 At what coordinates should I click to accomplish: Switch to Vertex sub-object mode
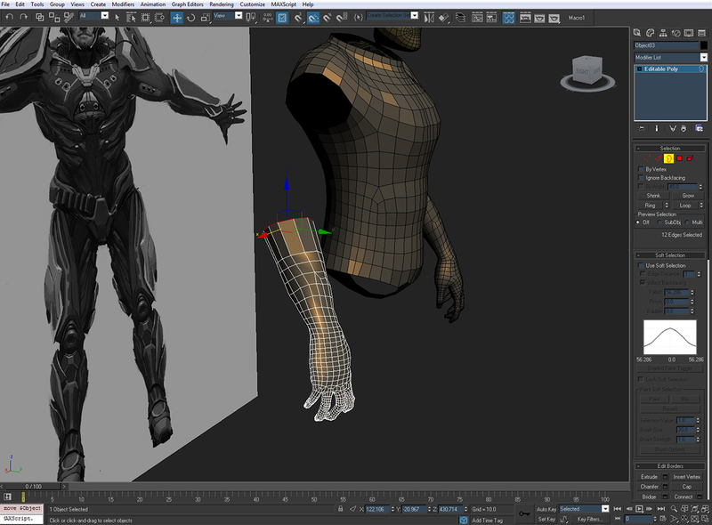tap(647, 158)
